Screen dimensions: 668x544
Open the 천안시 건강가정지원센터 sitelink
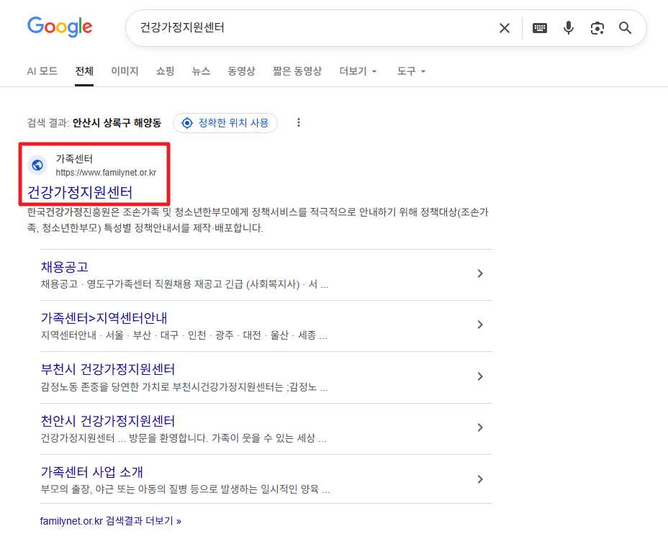click(x=108, y=421)
